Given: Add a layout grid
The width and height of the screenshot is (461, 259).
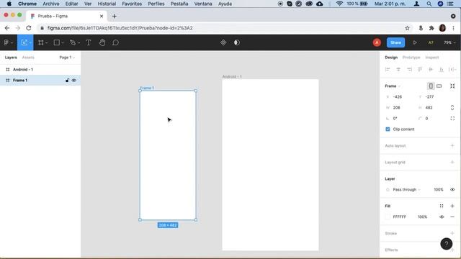Looking at the screenshot, I should tap(452, 162).
